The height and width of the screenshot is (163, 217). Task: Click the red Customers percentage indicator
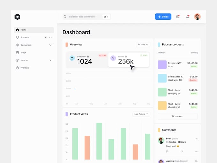[x=102, y=55]
